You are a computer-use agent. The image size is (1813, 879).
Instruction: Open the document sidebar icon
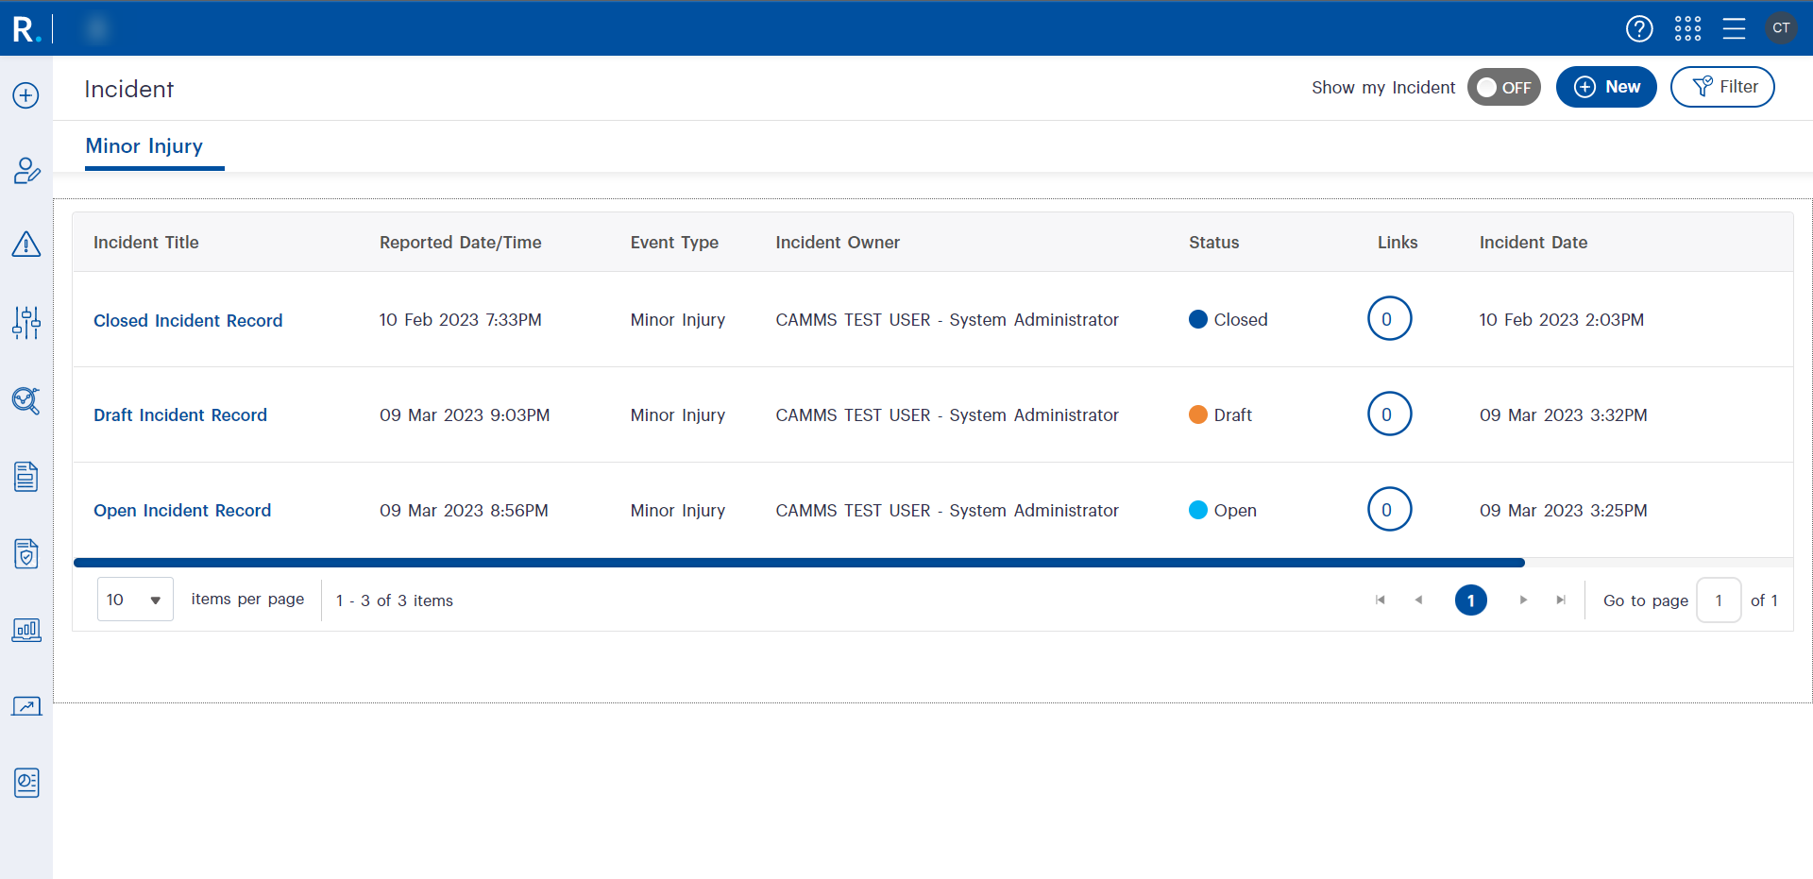[26, 477]
